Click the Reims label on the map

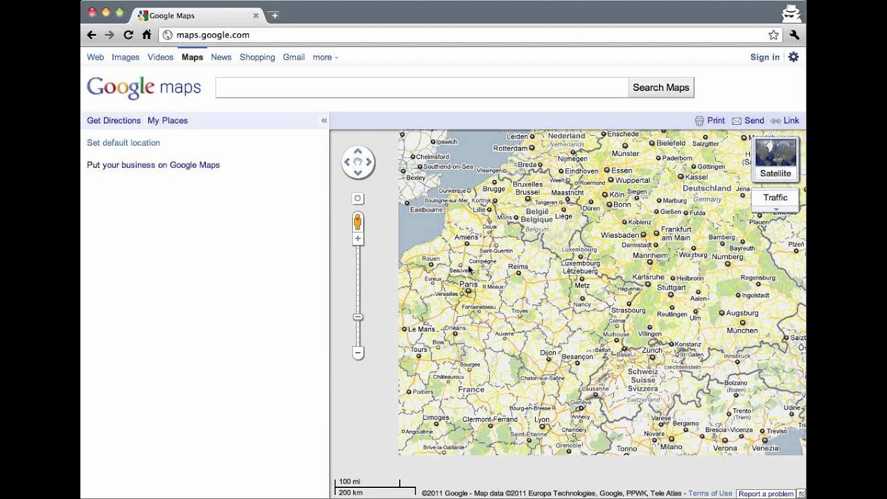[x=518, y=267]
